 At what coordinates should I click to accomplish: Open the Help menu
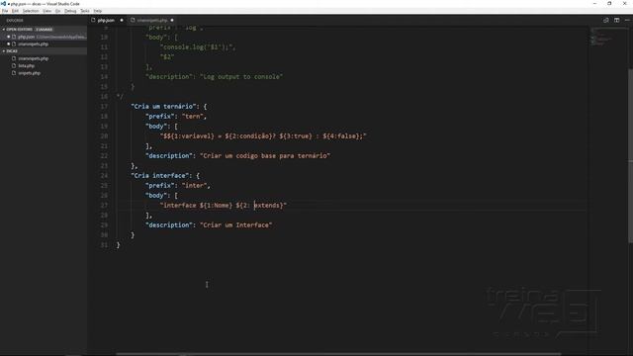click(x=98, y=11)
